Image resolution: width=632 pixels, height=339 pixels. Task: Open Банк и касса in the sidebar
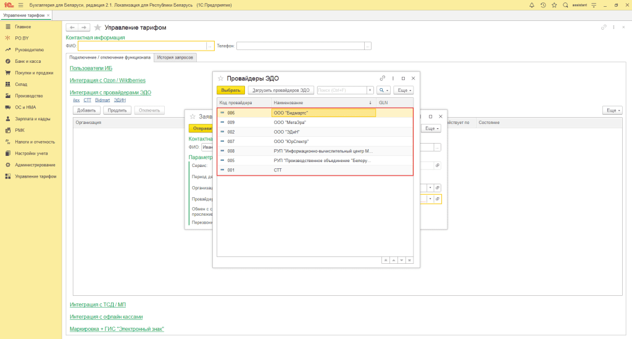pyautogui.click(x=28, y=61)
